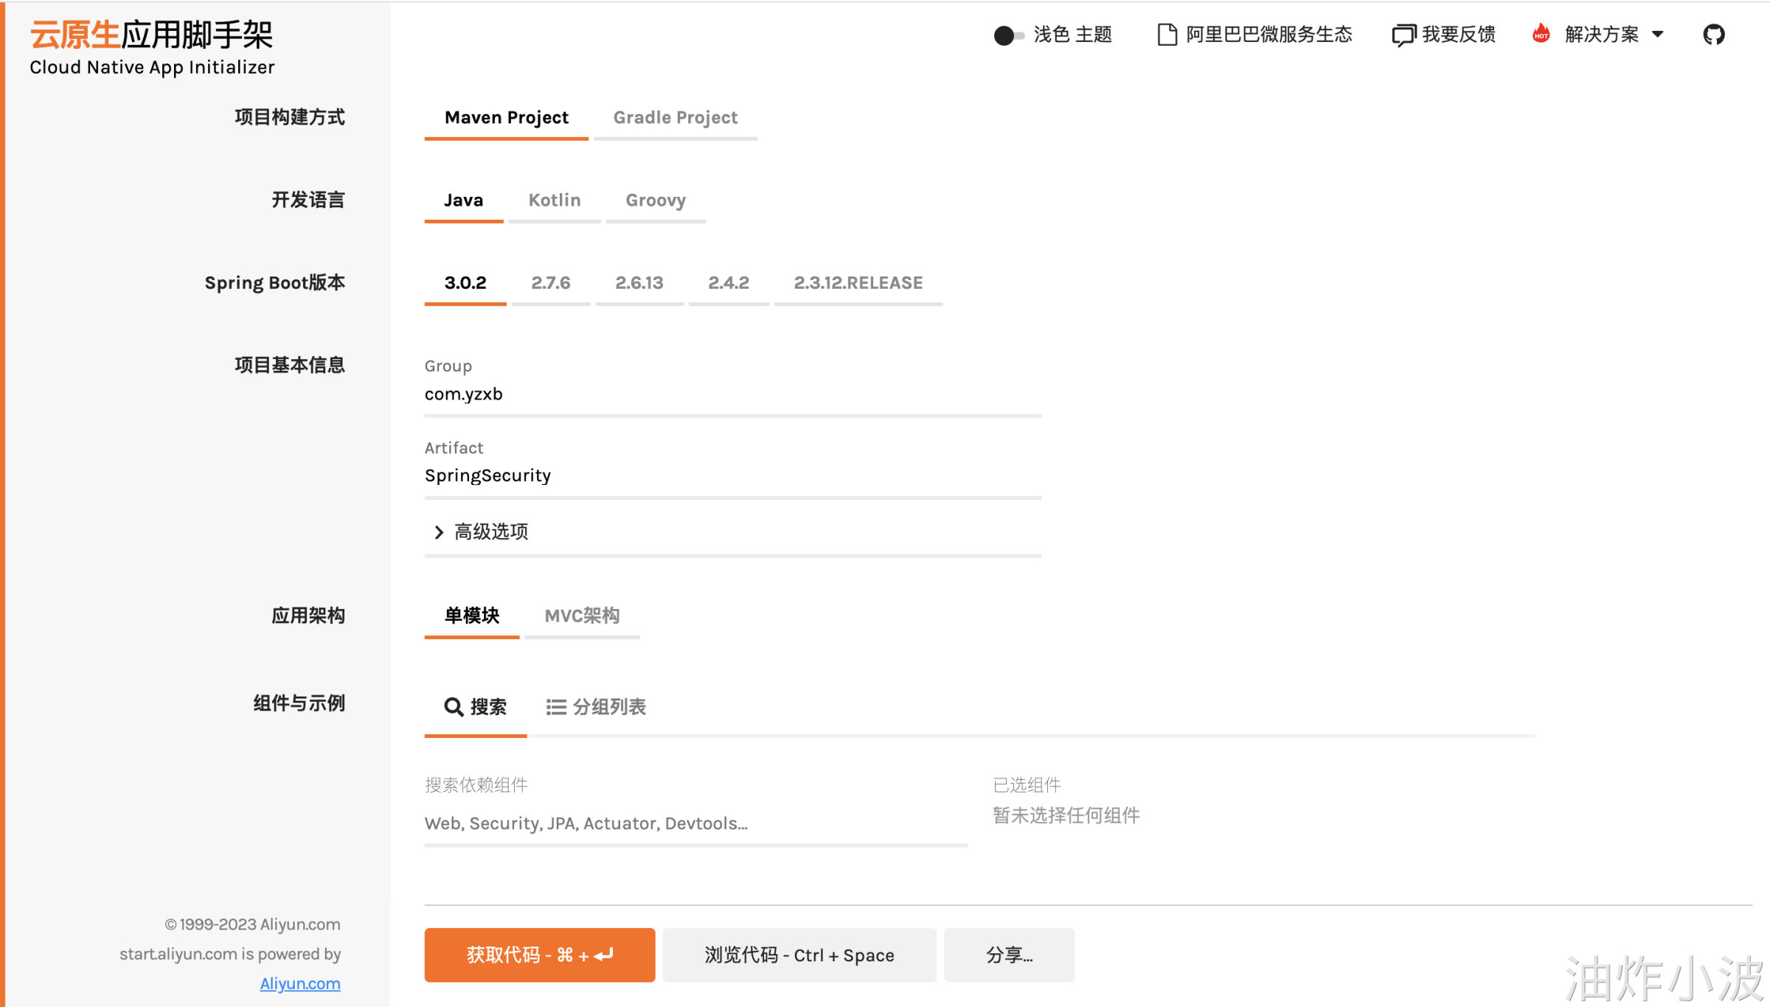Click the orange 获取代码 button
This screenshot has width=1770, height=1007.
coord(539,955)
